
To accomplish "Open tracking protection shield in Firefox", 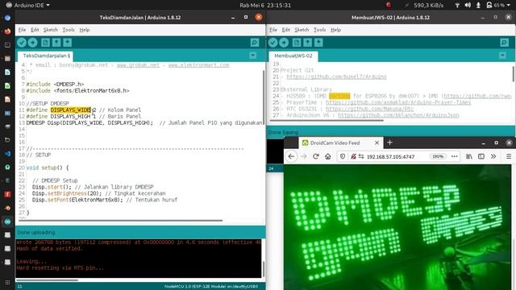I will pyautogui.click(x=343, y=156).
